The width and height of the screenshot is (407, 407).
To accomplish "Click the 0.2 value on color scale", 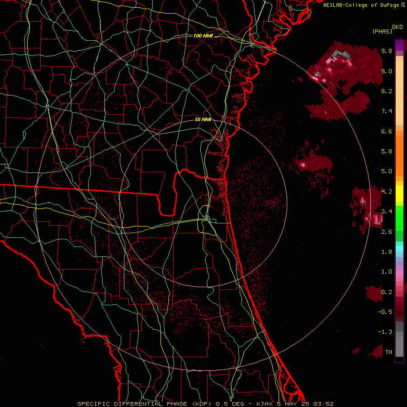I will point(387,292).
